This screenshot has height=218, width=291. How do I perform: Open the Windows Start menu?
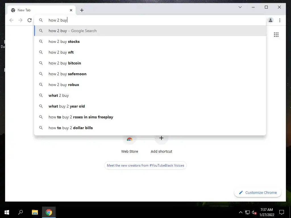coord(7,212)
